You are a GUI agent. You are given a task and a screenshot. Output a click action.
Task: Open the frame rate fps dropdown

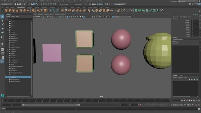(178, 105)
